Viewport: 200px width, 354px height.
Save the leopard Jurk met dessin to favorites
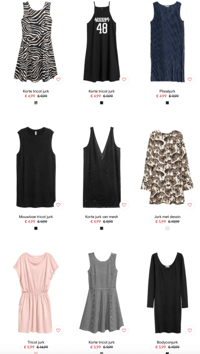pos(189,205)
